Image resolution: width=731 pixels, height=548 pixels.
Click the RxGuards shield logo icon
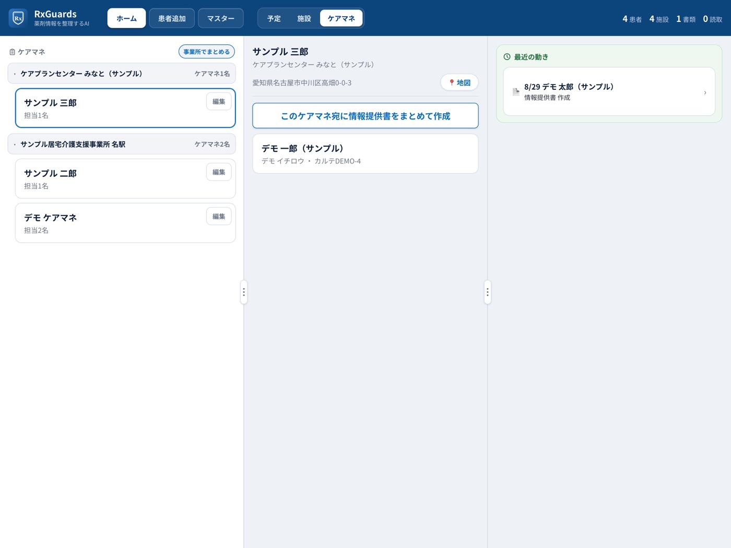click(18, 18)
